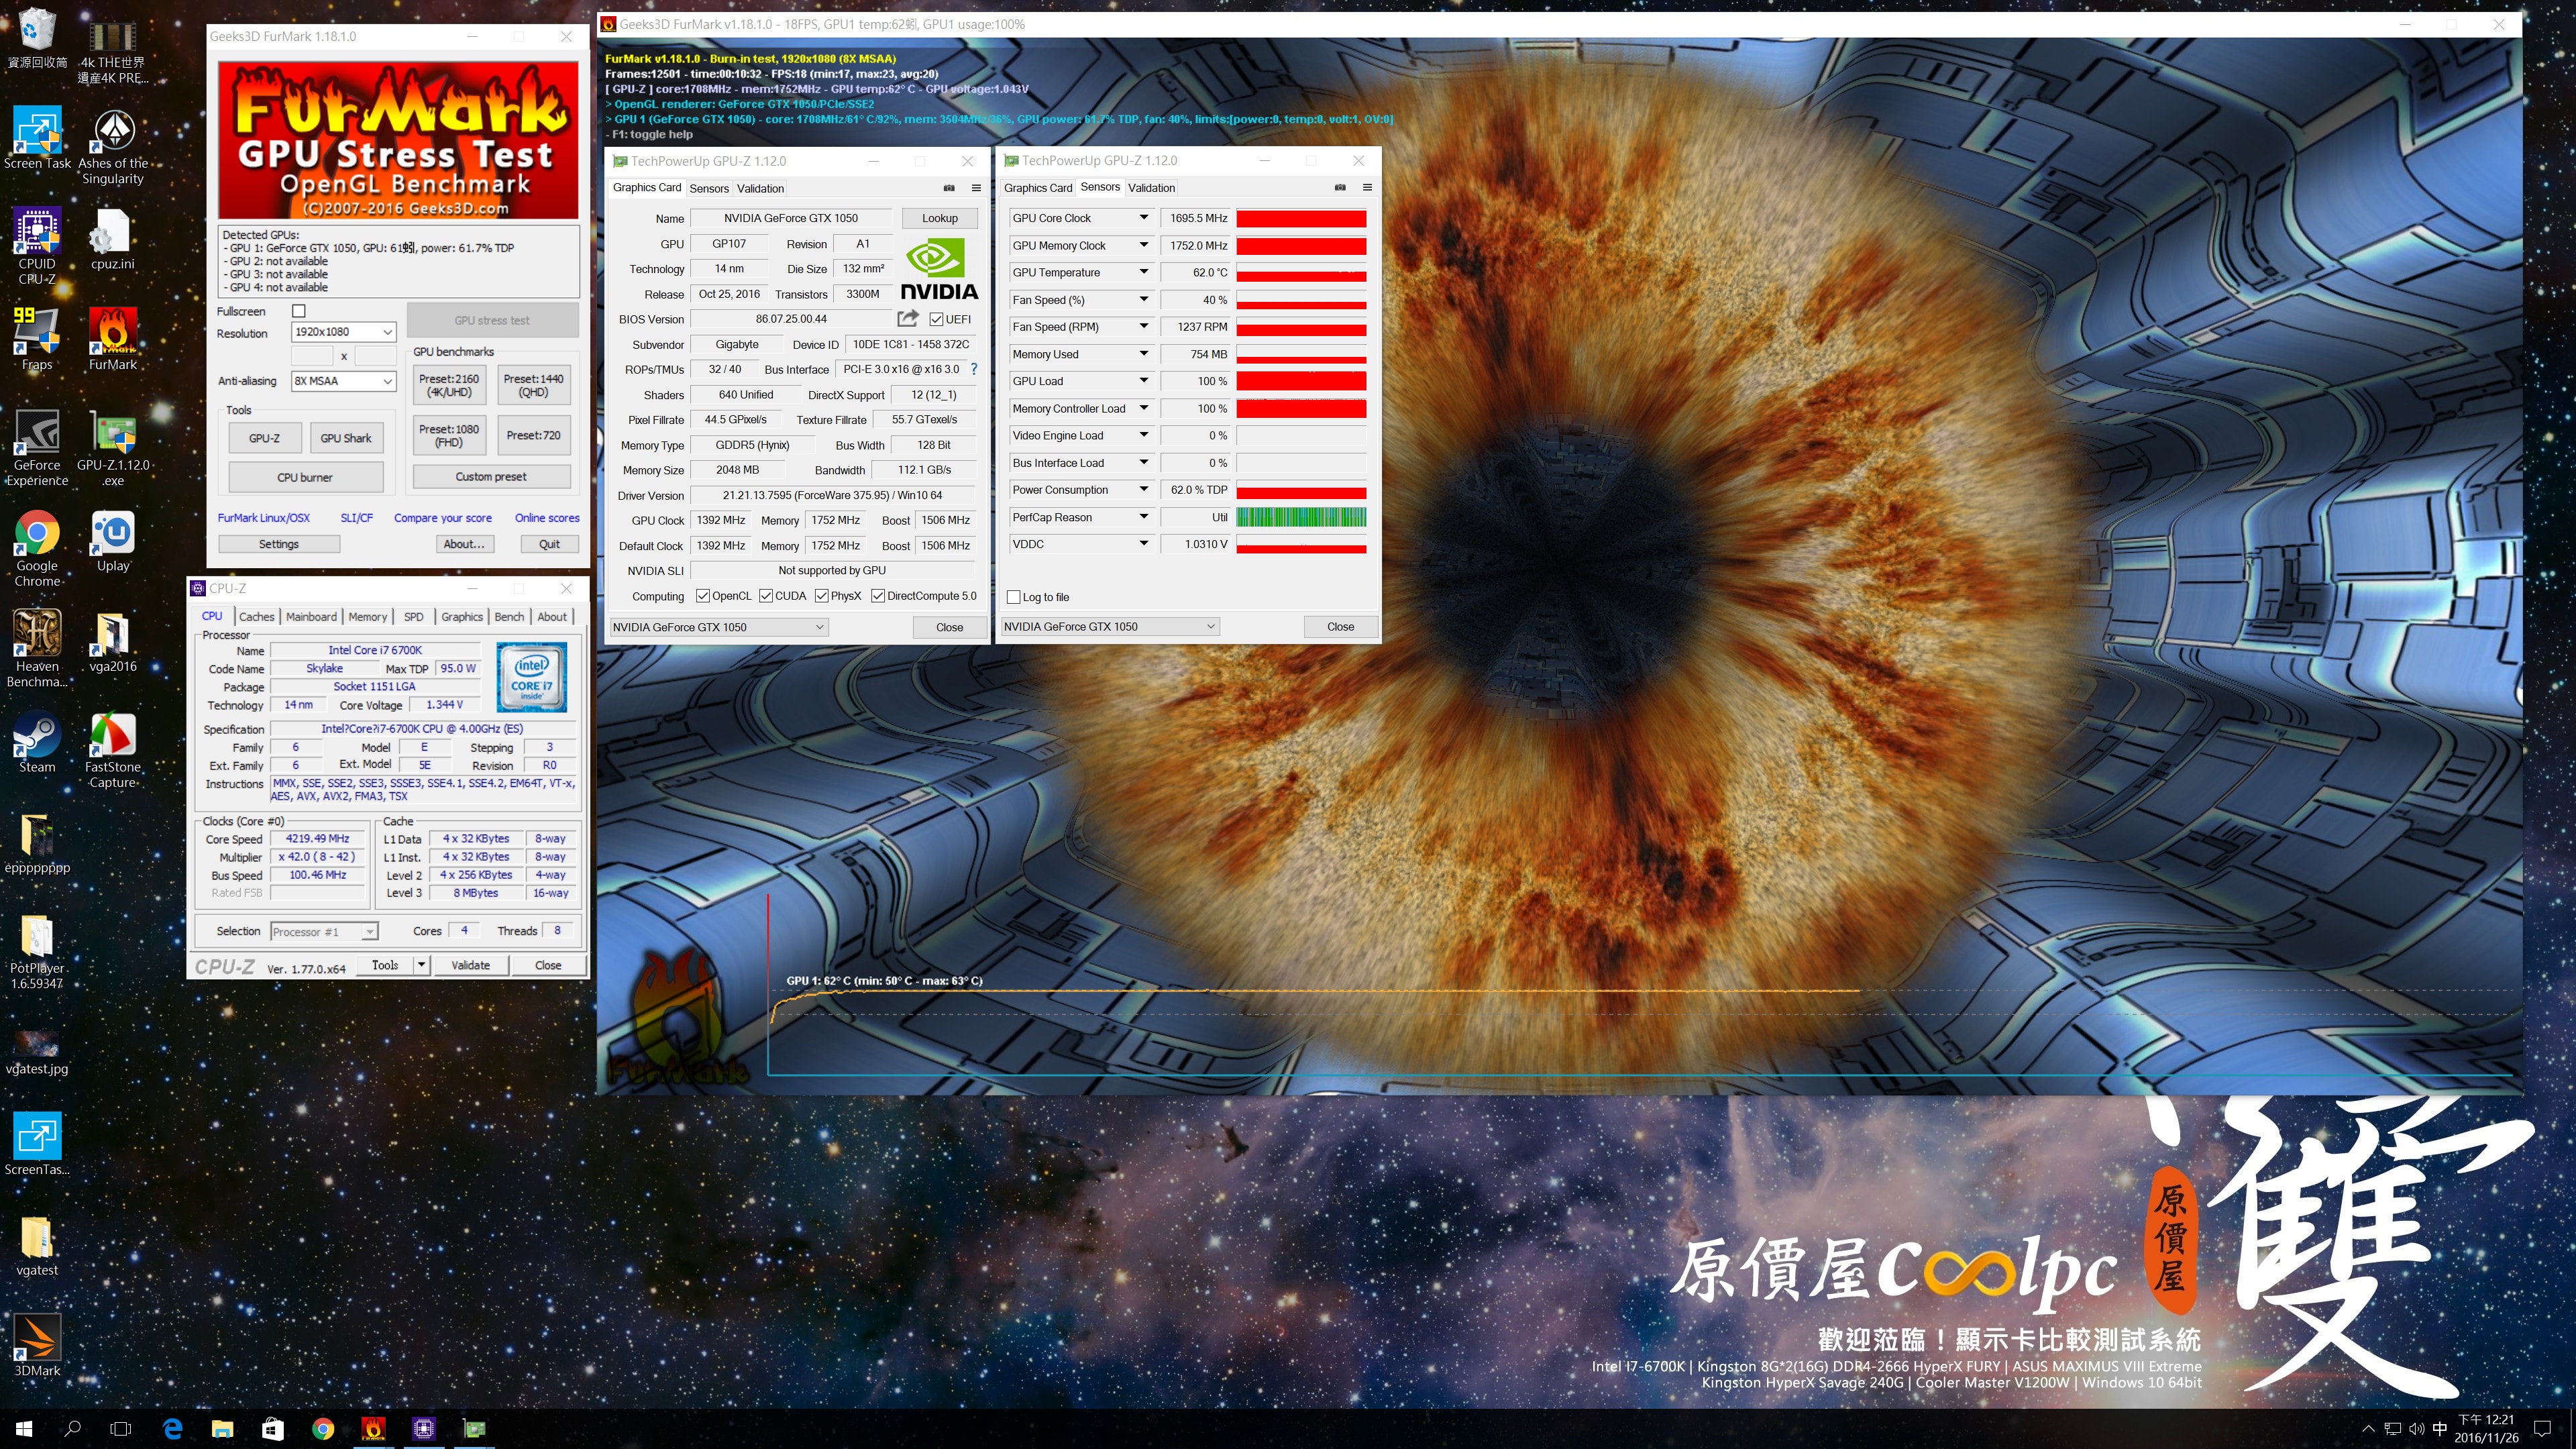Open Validation tab in GPU-Z Sensors window

1151,187
